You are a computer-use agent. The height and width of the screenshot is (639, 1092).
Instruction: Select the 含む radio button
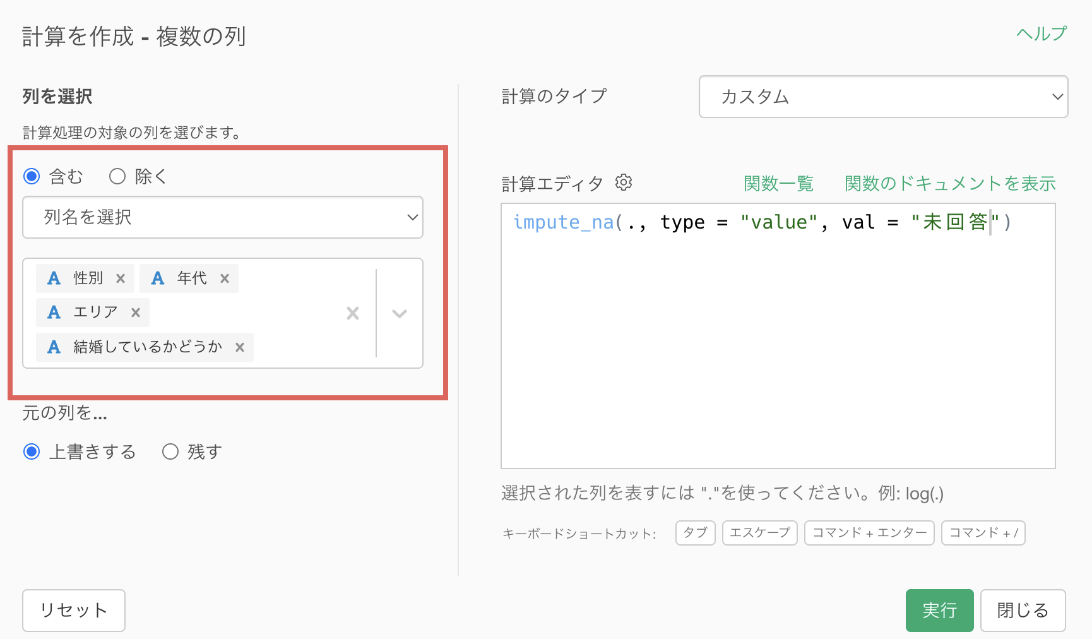click(32, 176)
